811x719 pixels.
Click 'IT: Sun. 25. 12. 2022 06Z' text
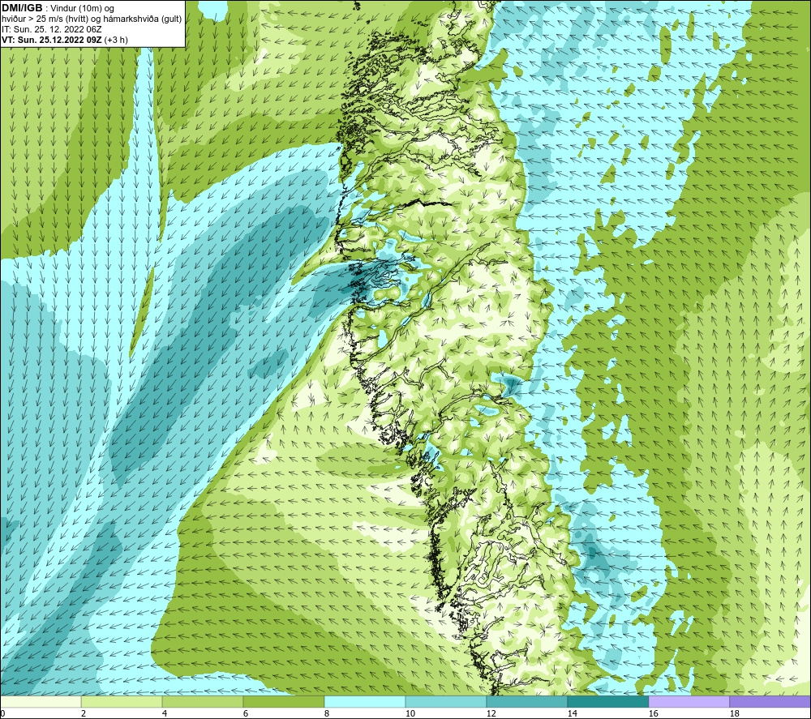point(51,29)
